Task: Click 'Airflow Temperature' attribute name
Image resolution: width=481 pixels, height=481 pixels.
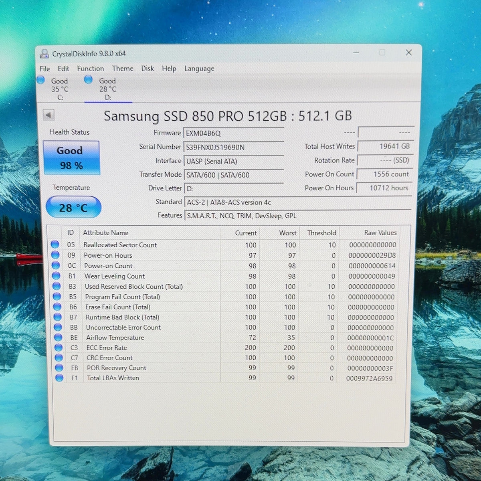Action: (x=115, y=338)
